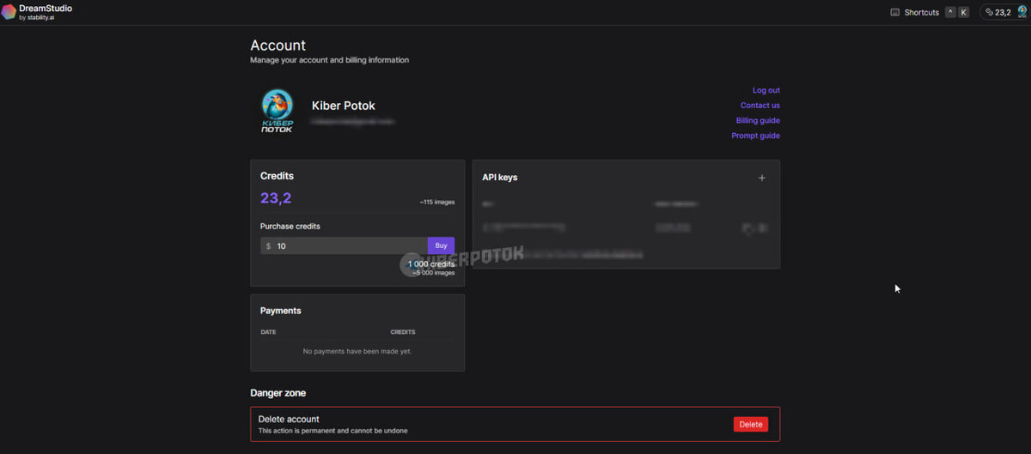This screenshot has width=1031, height=454.
Task: Click the Purchase credits label
Action: pyautogui.click(x=290, y=227)
